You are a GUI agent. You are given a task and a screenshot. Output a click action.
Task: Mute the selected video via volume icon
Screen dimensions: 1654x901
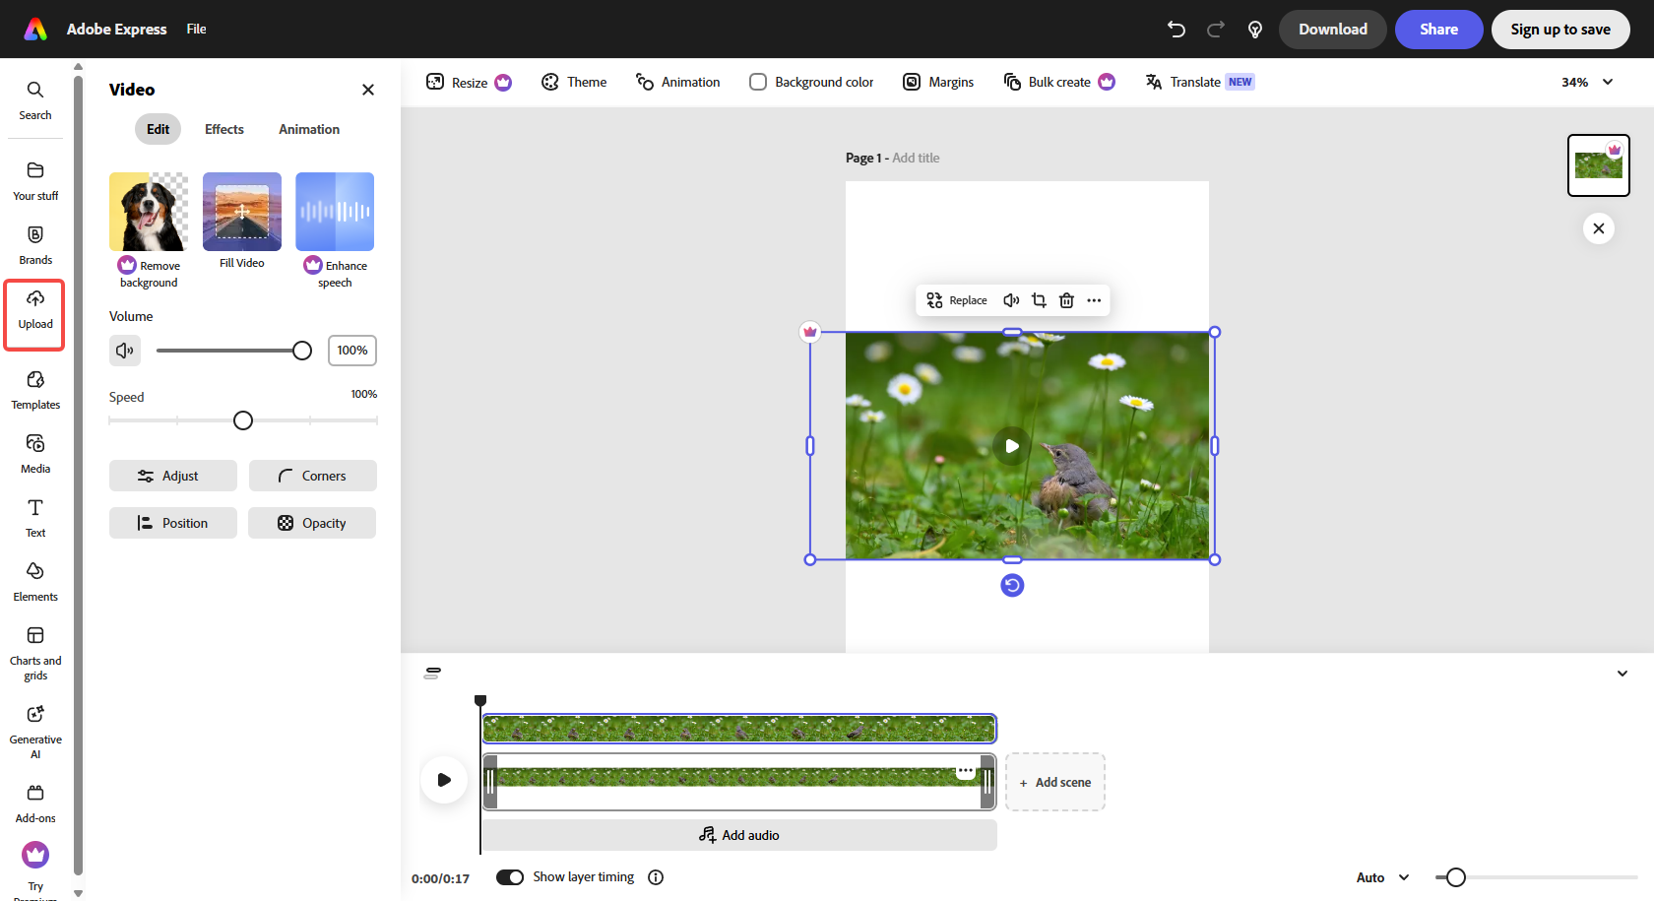[x=1011, y=300]
